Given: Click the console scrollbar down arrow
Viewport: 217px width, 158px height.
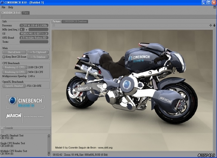Looking at the screenshot, I should click(x=49, y=154).
